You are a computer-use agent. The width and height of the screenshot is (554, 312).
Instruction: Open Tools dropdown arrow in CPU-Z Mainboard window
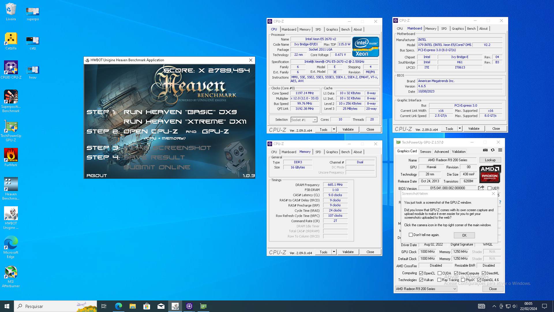pos(460,129)
